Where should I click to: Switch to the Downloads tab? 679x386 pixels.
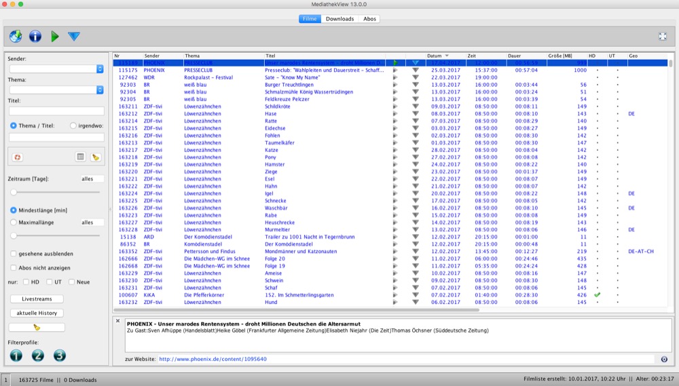pos(340,19)
